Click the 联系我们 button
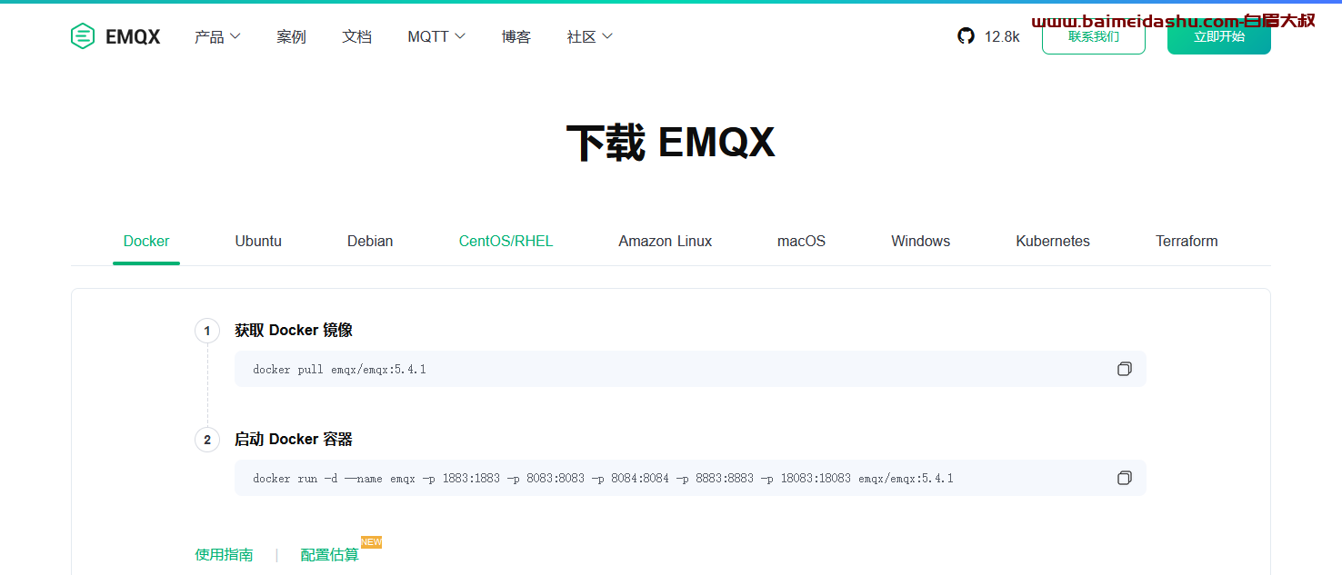 click(x=1094, y=36)
